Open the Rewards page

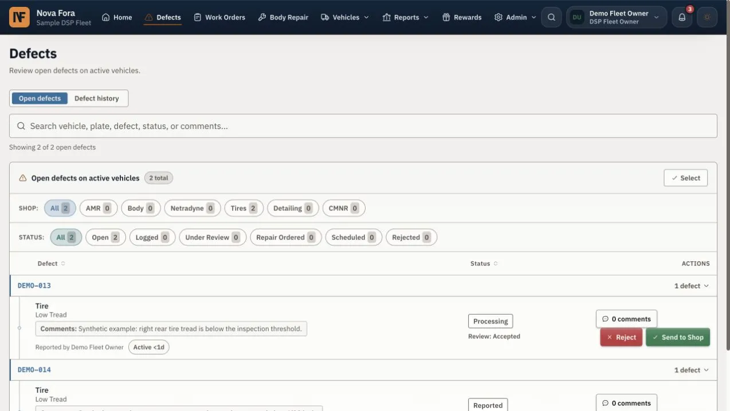462,17
